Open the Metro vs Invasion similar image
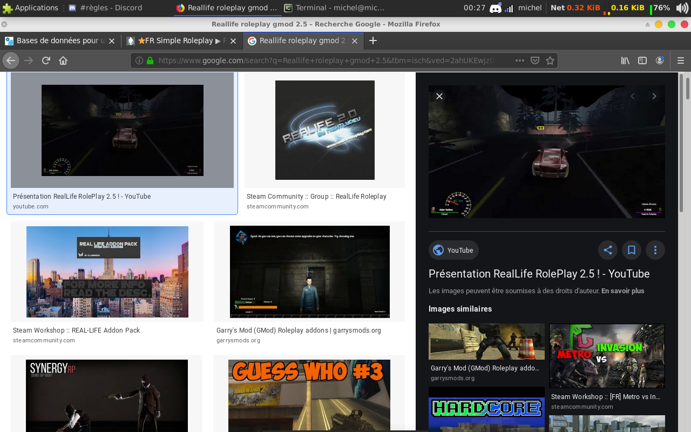Viewport: 691px width, 432px height. tap(607, 356)
